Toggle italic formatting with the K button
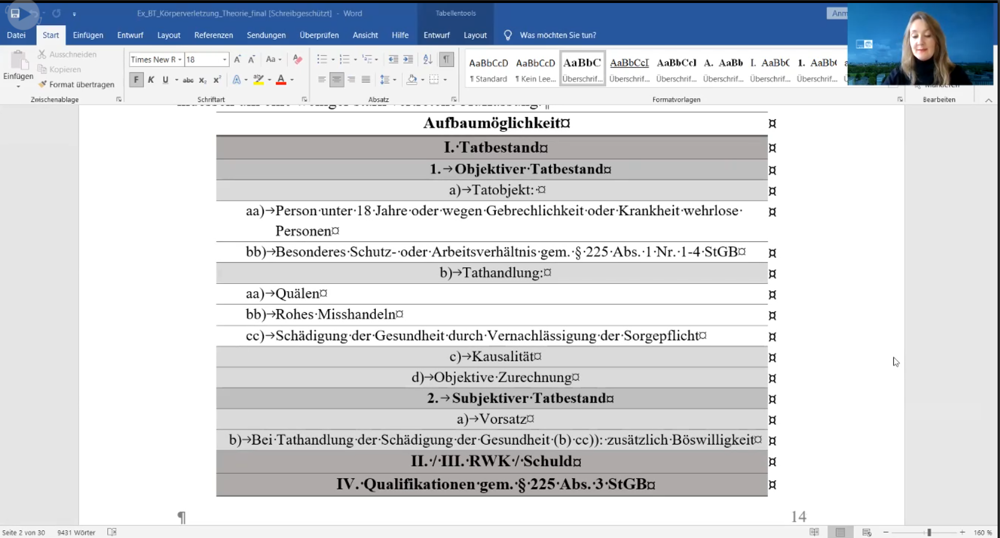 tap(151, 80)
